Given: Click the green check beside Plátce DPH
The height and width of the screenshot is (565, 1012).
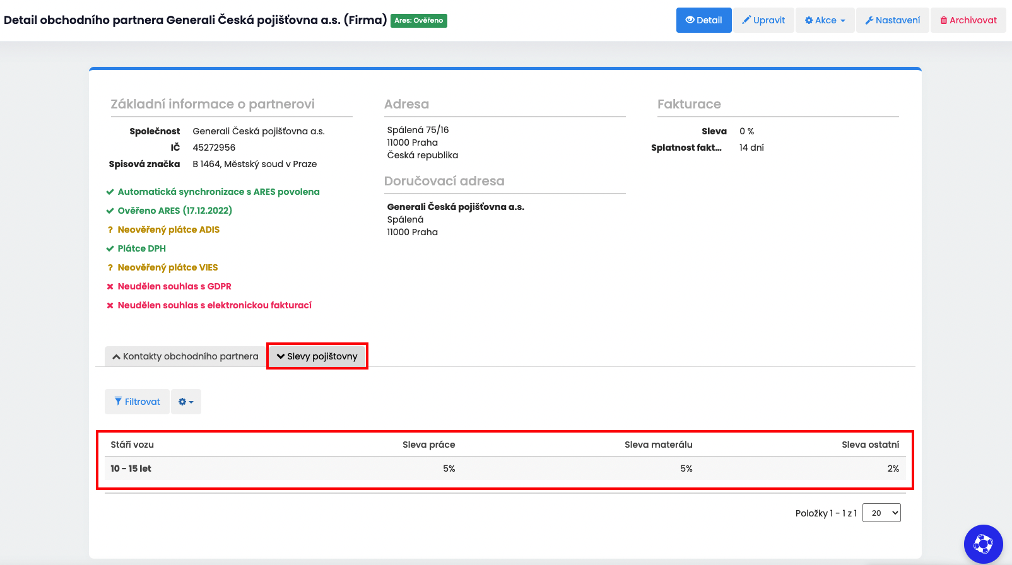Looking at the screenshot, I should coord(110,248).
